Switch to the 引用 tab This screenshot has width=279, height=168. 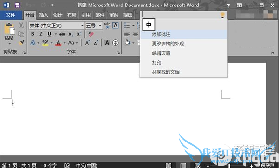86,15
